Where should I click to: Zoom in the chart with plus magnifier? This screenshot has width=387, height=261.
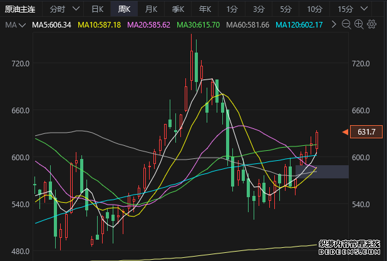point(359,24)
